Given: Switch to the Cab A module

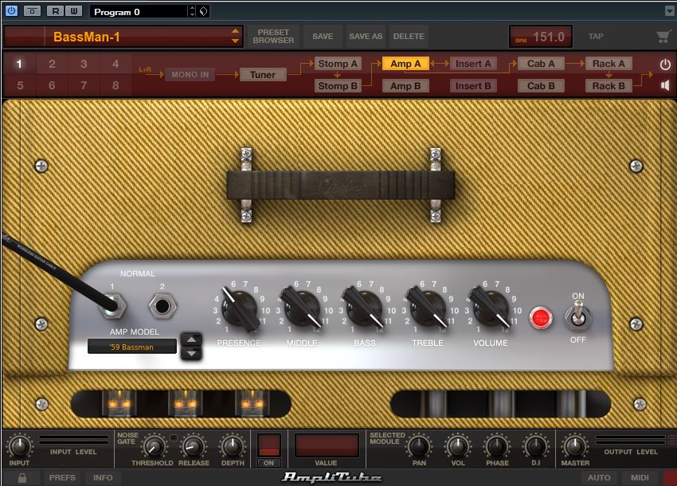Looking at the screenshot, I should pos(541,64).
